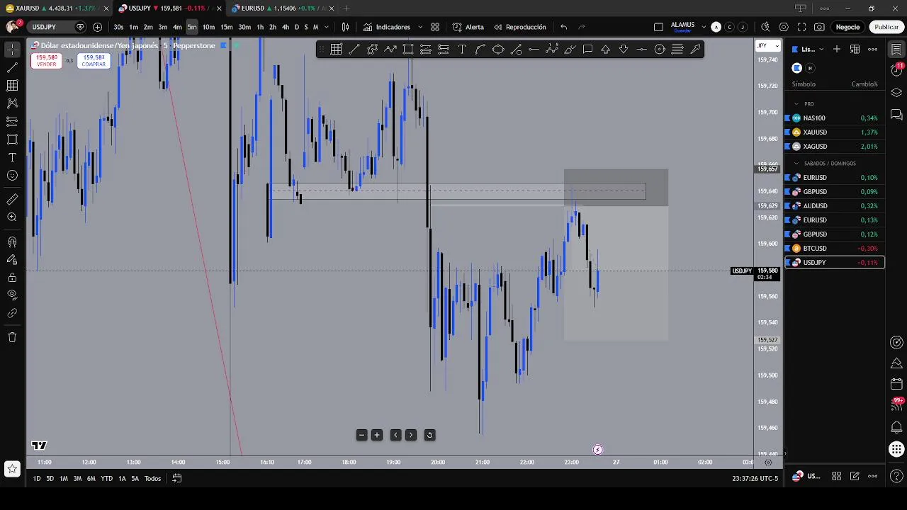Click the trash icon to remove drawings
This screenshot has height=510, width=907.
coord(12,337)
